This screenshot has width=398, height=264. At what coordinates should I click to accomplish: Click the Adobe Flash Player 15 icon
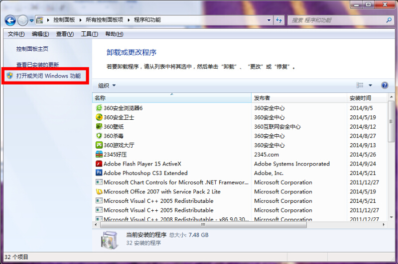(99, 164)
